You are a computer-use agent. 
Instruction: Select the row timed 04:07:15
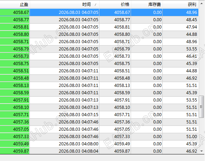[x=99, y=115]
